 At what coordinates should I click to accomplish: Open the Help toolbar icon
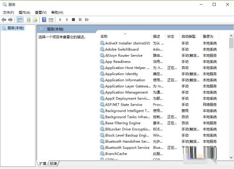tap(44, 20)
